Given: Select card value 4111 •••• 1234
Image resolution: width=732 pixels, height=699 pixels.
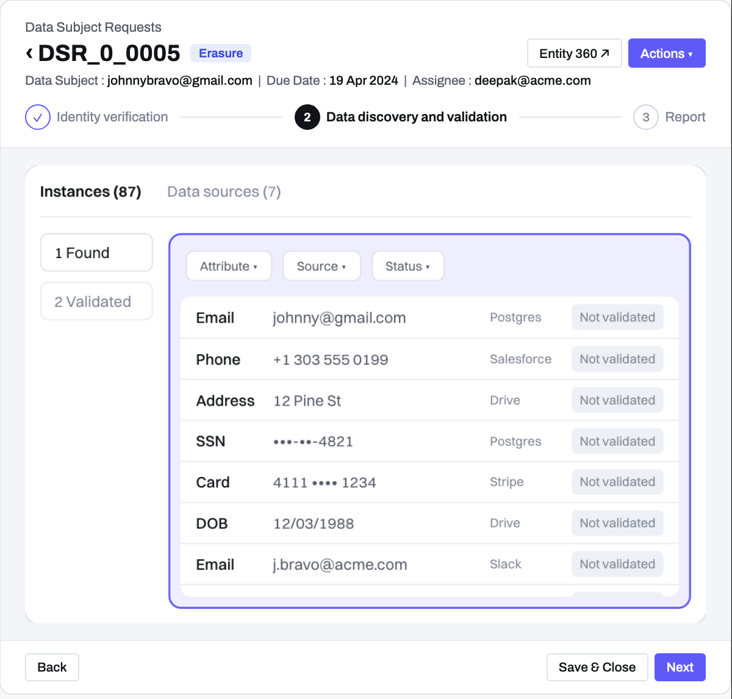Looking at the screenshot, I should tap(325, 482).
